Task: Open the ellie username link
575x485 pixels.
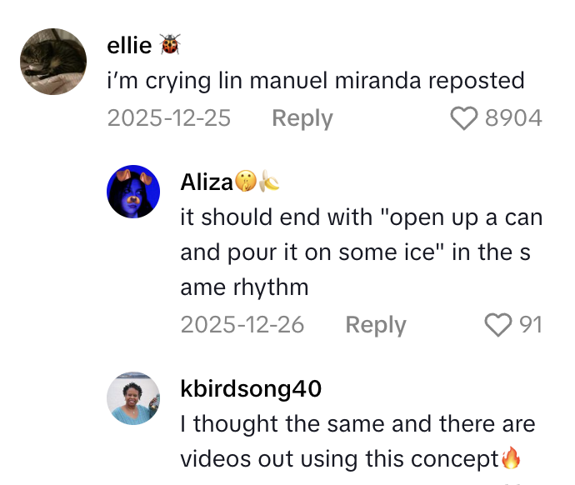Action: pyautogui.click(x=129, y=46)
